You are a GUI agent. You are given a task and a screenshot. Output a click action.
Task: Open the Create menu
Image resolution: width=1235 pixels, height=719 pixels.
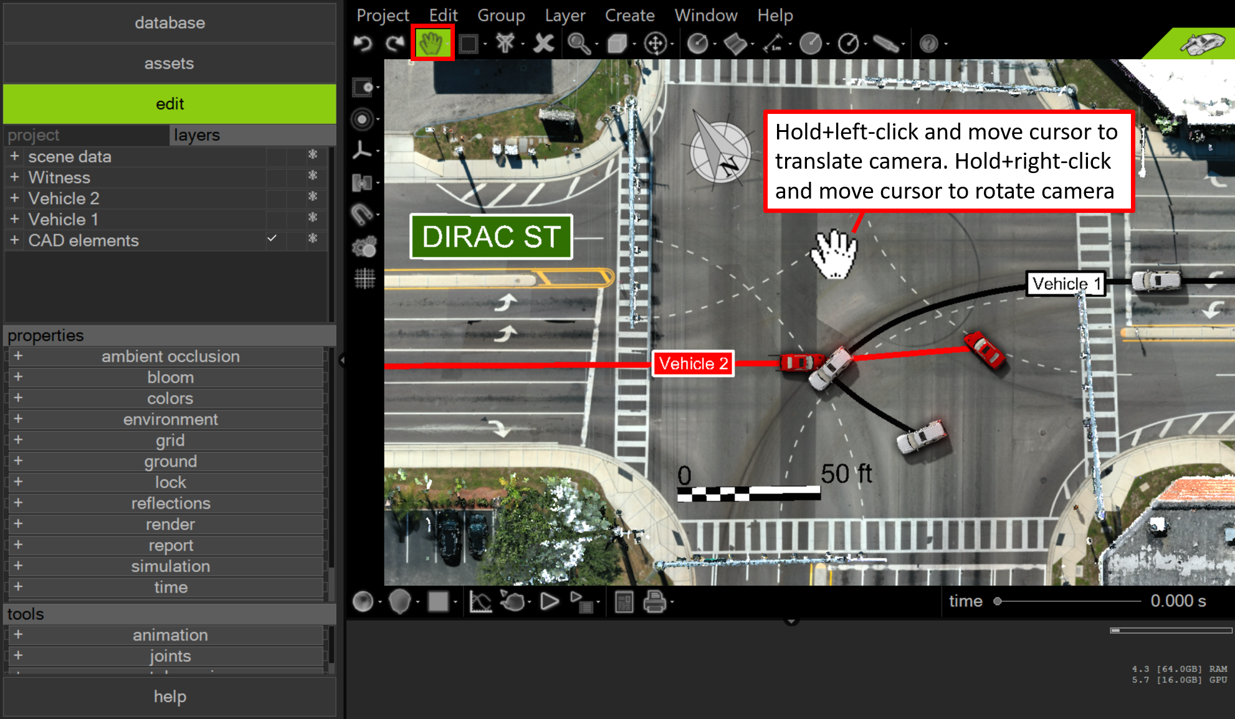click(x=629, y=15)
